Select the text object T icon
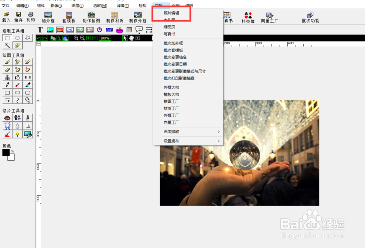This screenshot has height=248, width=365. [40, 30]
